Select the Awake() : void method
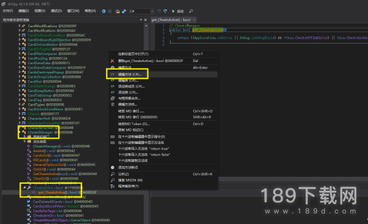This screenshot has width=368, height=224. pyautogui.click(x=54, y=150)
